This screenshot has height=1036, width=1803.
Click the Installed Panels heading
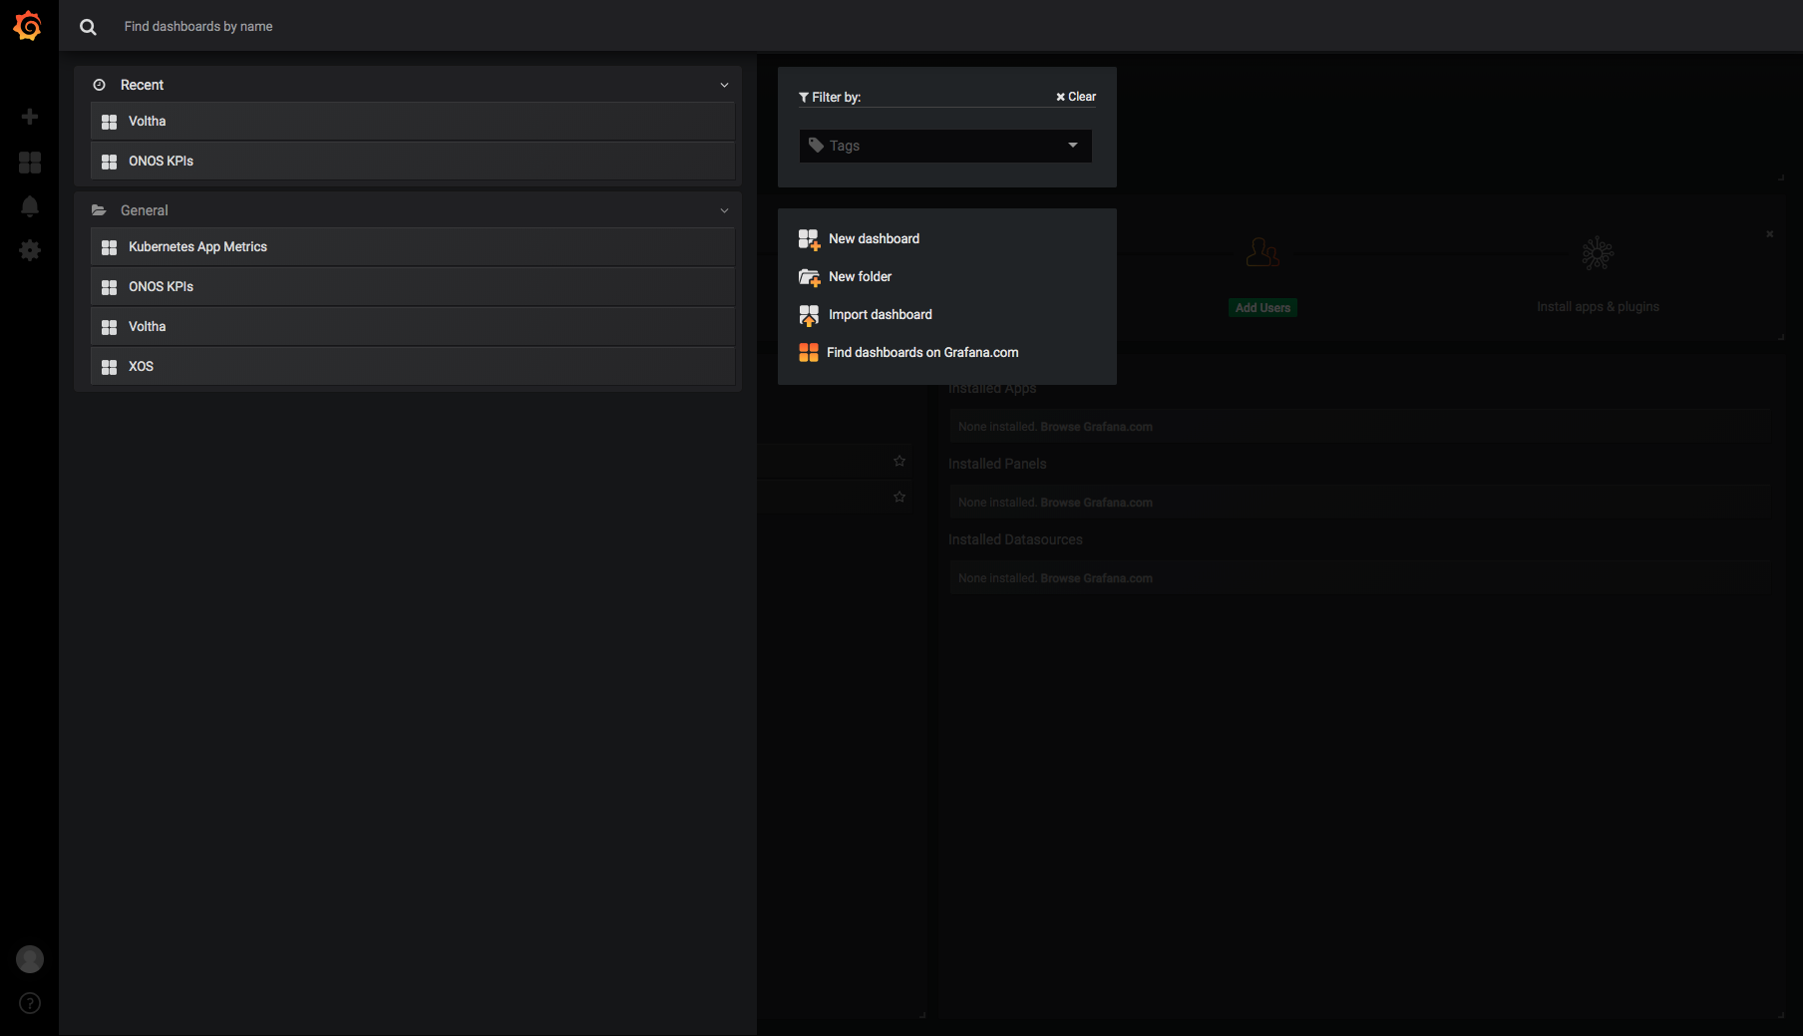[997, 464]
